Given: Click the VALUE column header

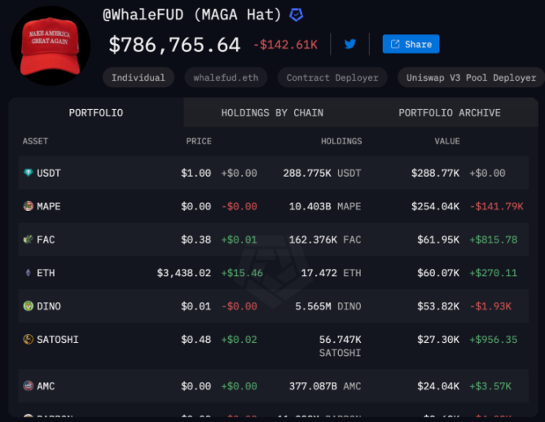Looking at the screenshot, I should point(447,141).
